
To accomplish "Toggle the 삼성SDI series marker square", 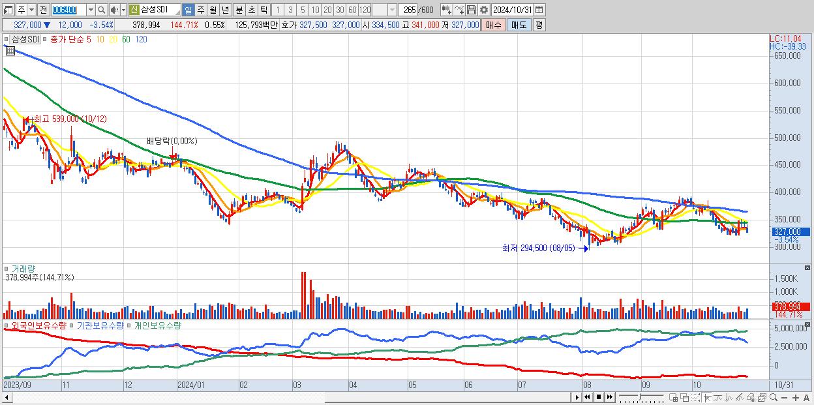I will (x=7, y=39).
